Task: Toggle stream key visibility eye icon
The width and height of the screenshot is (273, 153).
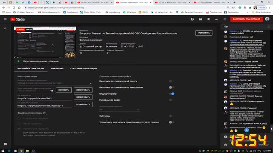Action: coord(52,91)
